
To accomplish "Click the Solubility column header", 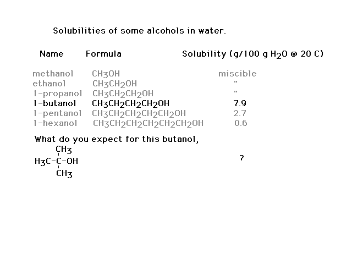I will 252,54.
